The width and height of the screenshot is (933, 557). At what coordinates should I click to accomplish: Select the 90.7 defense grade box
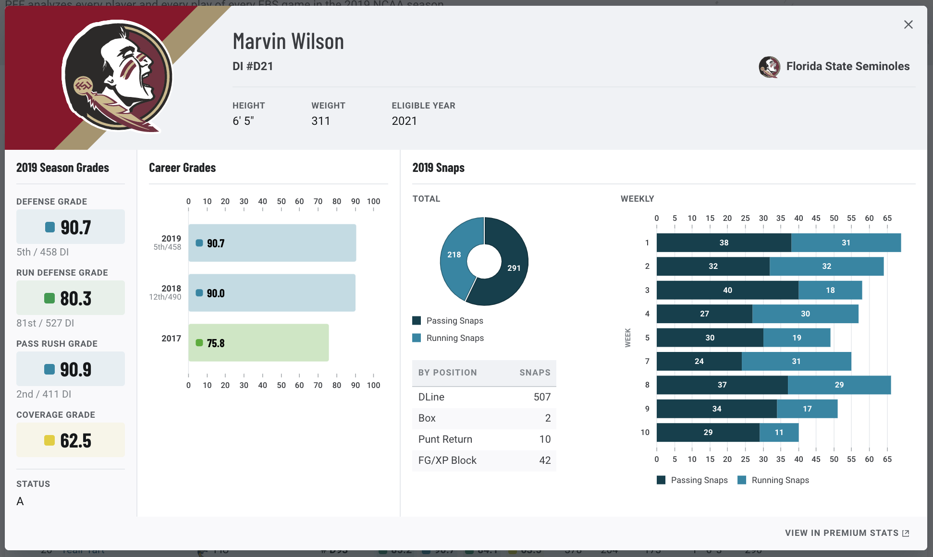[71, 227]
